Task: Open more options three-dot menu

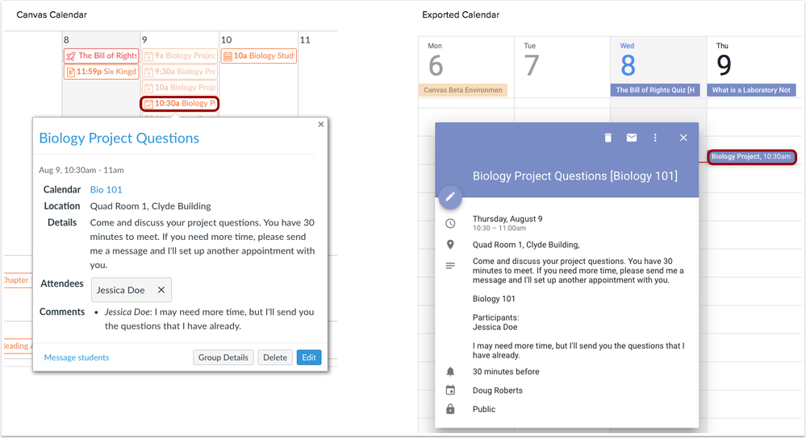Action: coord(655,138)
